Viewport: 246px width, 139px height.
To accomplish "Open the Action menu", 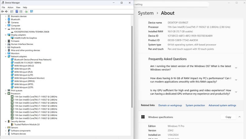I will pyautogui.click(x=10, y=7).
